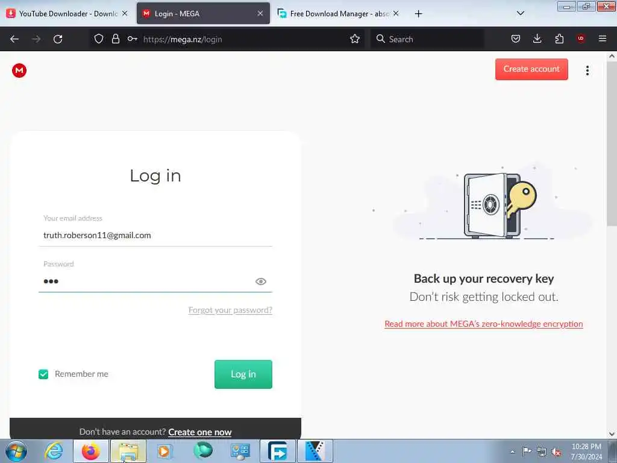Click the scrollbar up arrow
Image resolution: width=617 pixels, height=463 pixels.
[x=612, y=56]
